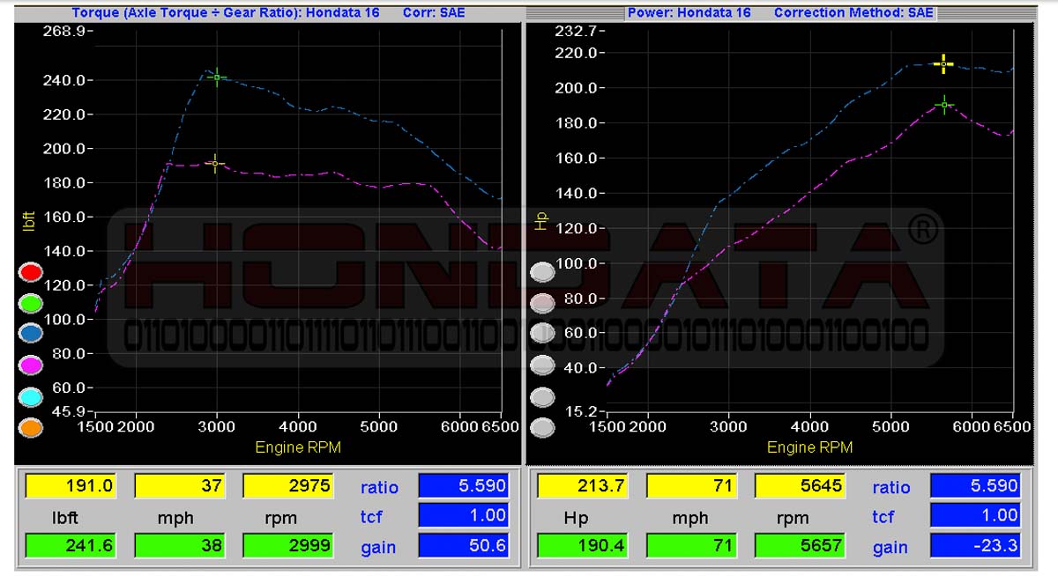This screenshot has width=1058, height=576.
Task: Click the 5.590 ratio field under Torque graph
Action: 464,485
